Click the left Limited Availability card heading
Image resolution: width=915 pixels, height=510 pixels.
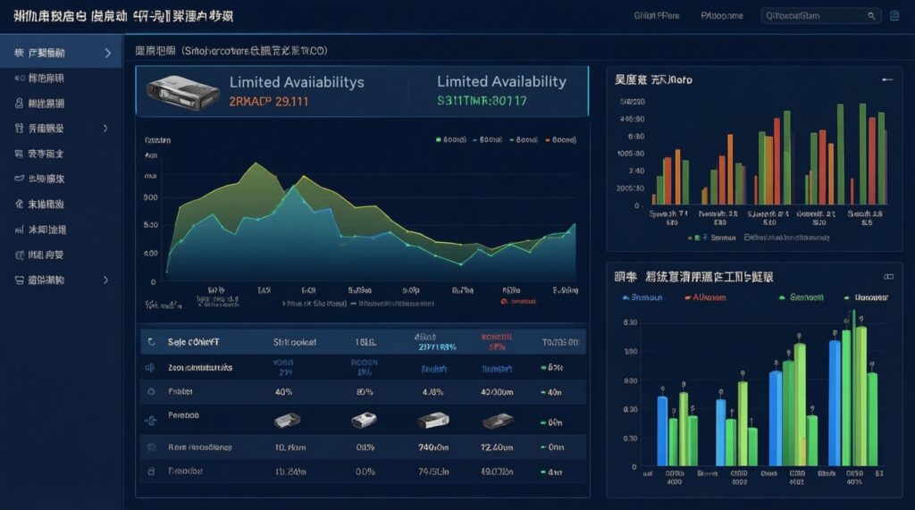(297, 81)
